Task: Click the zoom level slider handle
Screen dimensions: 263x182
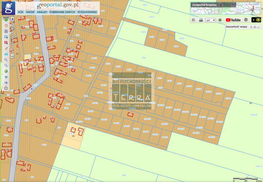Action: pos(12,29)
